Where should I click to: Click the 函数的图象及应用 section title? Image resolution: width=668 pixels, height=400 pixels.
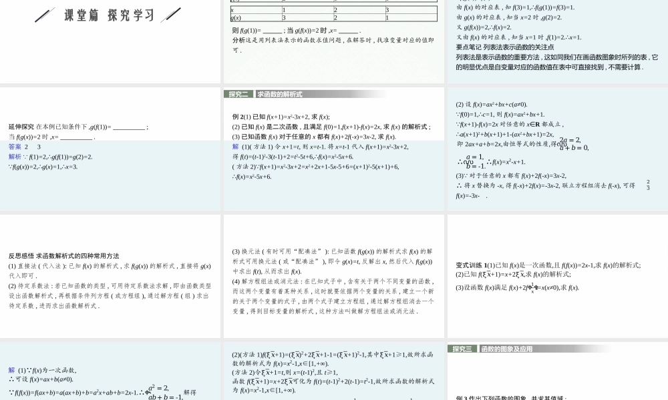[506, 349]
